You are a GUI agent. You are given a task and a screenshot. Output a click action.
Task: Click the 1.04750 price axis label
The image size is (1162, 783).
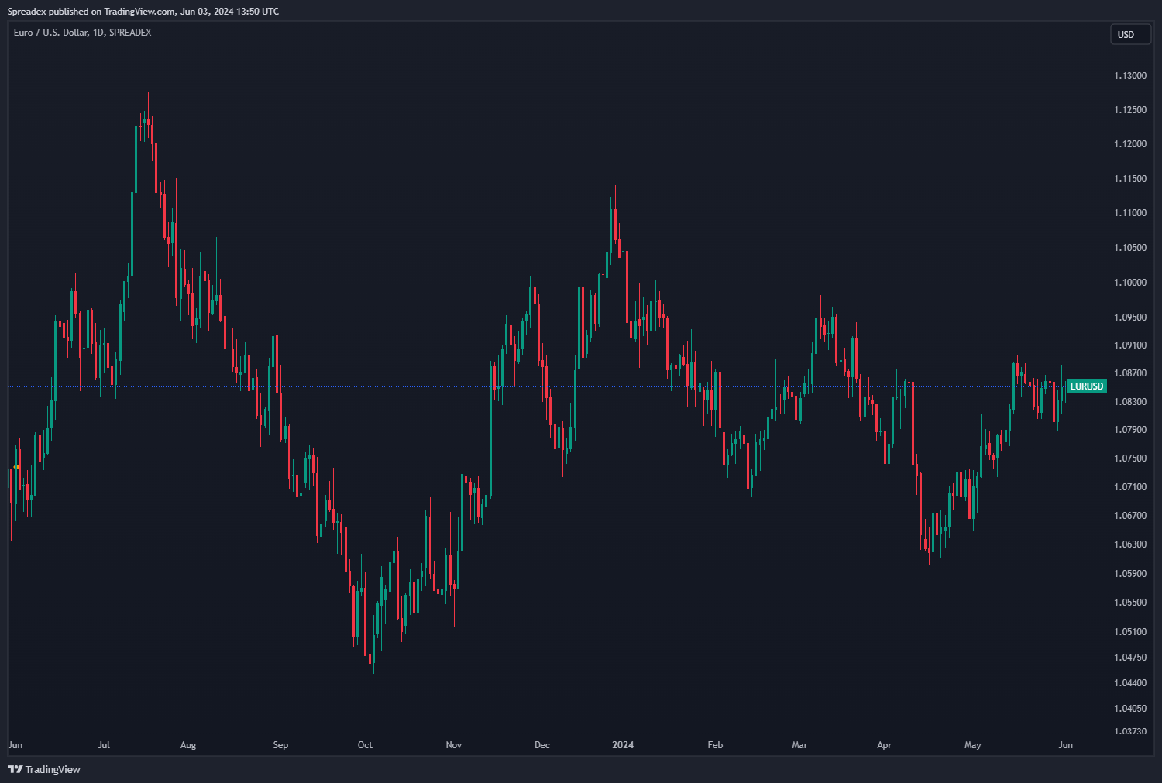pyautogui.click(x=1130, y=658)
